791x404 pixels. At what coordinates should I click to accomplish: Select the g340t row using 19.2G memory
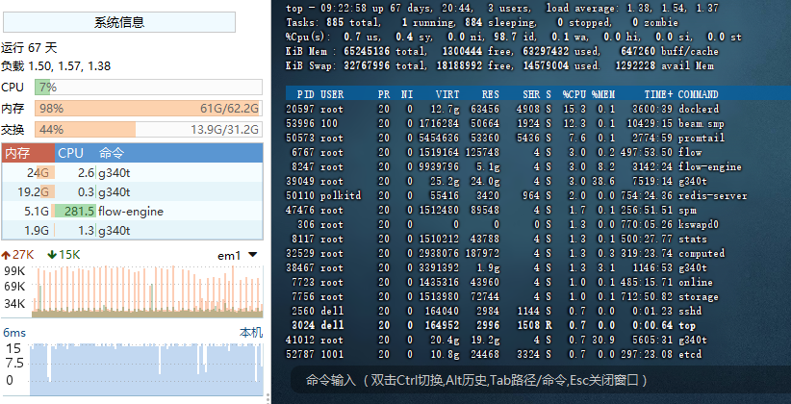point(132,191)
